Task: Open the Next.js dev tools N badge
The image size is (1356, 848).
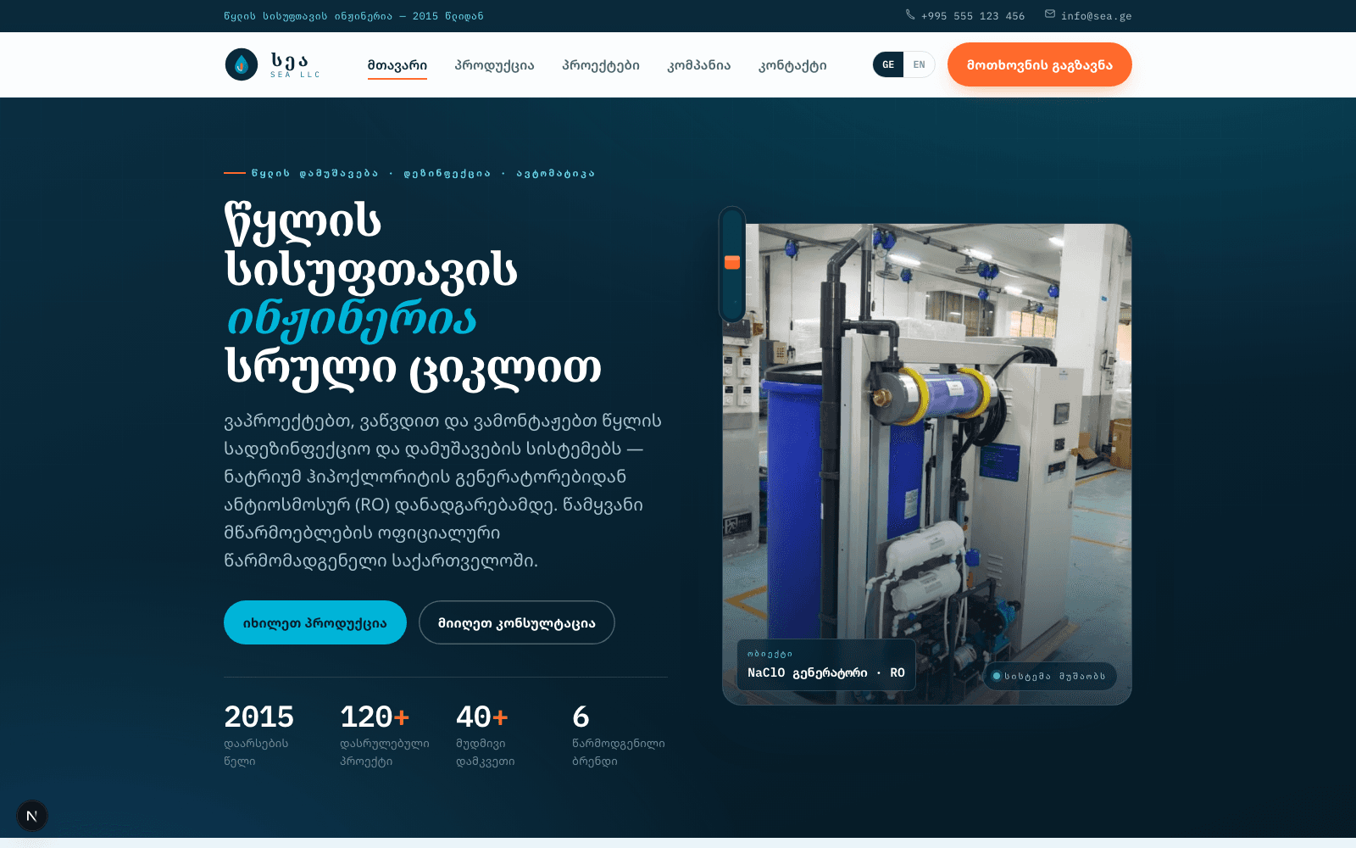Action: (32, 816)
